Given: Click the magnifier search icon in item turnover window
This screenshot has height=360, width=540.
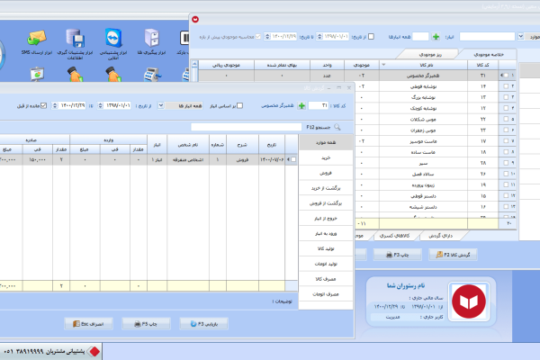Looking at the screenshot, I should [x=337, y=127].
